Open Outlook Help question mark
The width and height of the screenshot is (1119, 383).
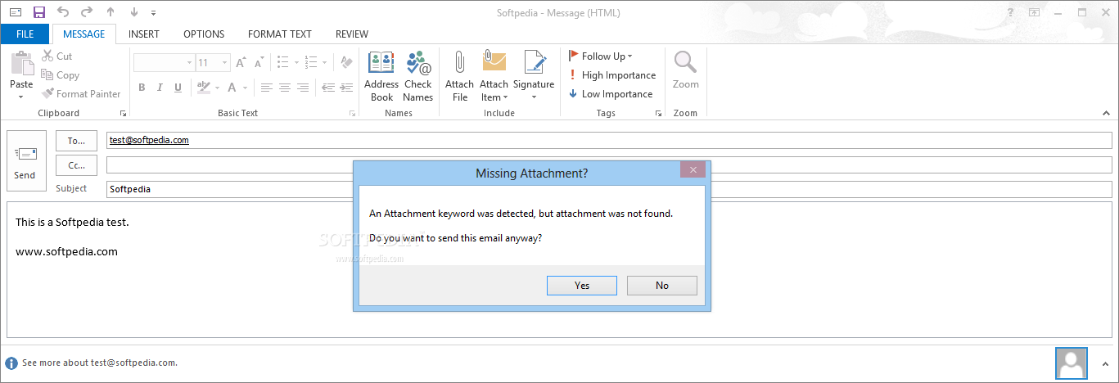pyautogui.click(x=1011, y=12)
